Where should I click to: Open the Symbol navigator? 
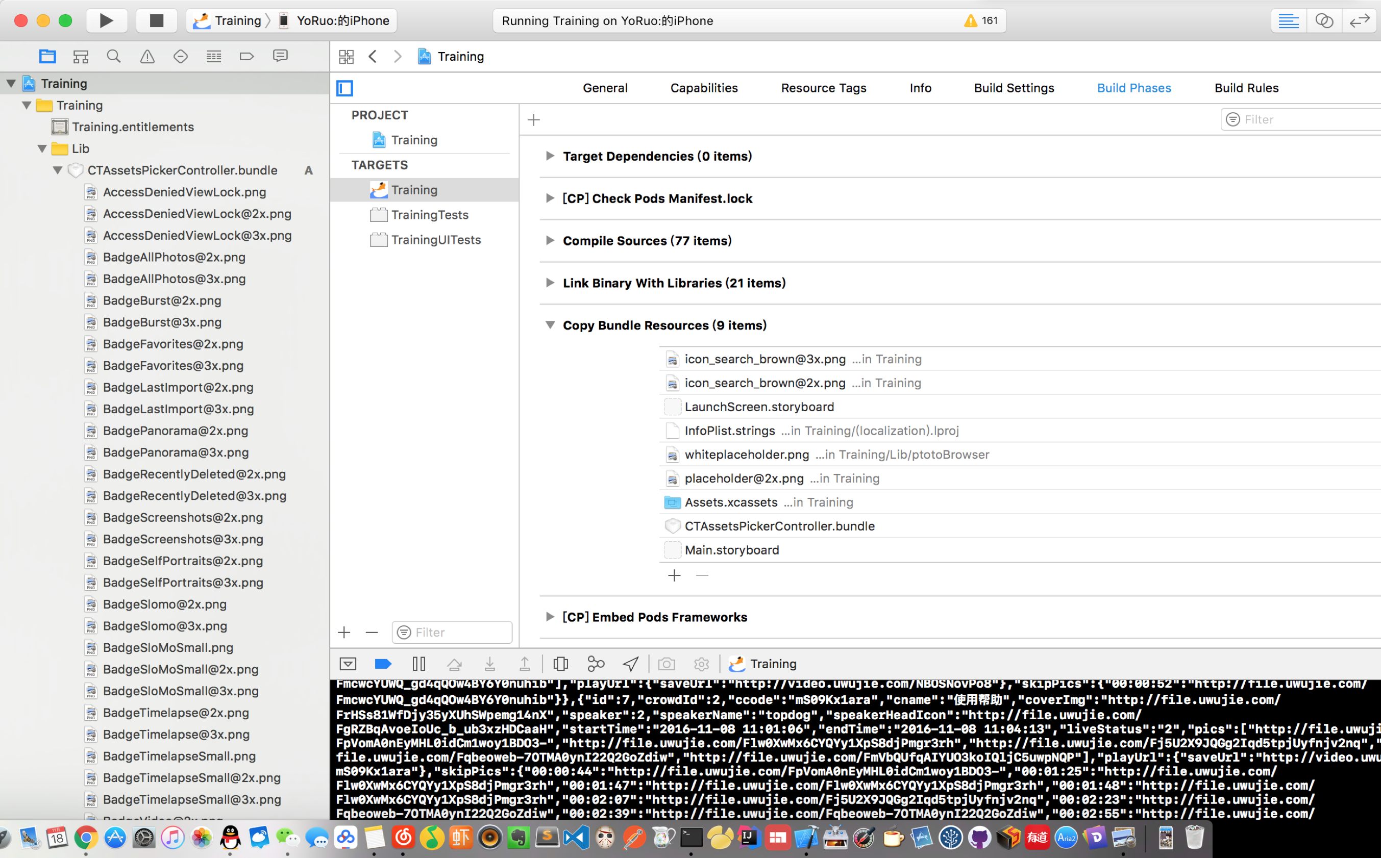pyautogui.click(x=81, y=56)
